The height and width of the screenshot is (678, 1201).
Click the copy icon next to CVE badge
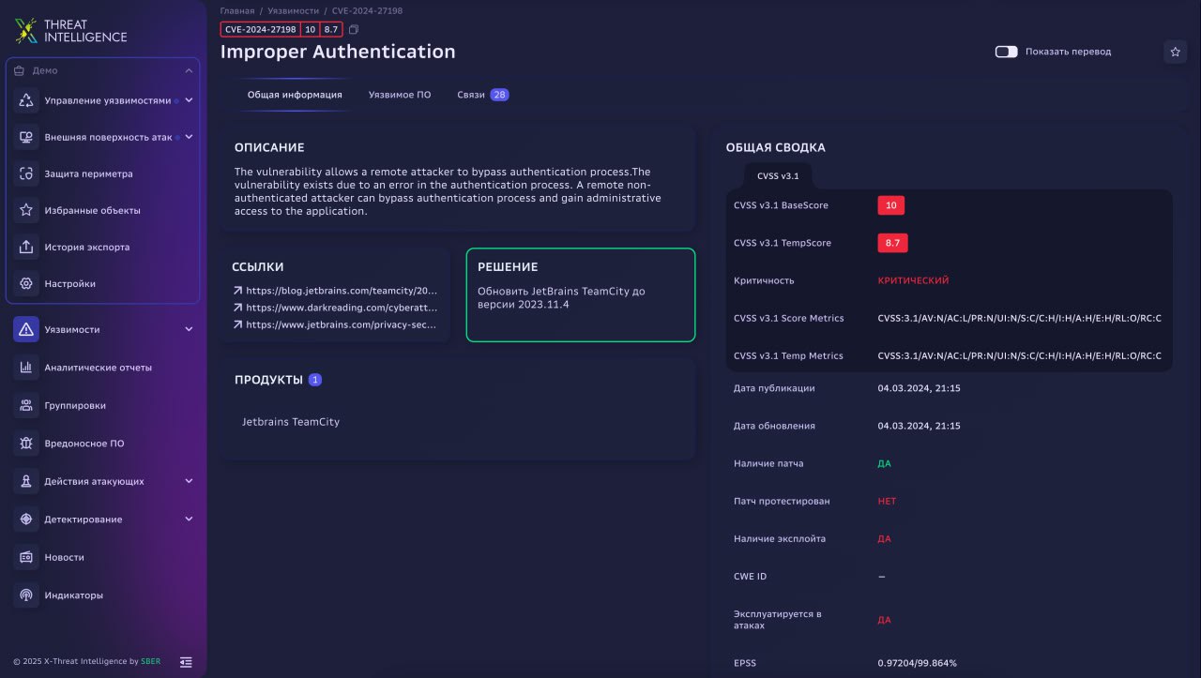coord(354,30)
